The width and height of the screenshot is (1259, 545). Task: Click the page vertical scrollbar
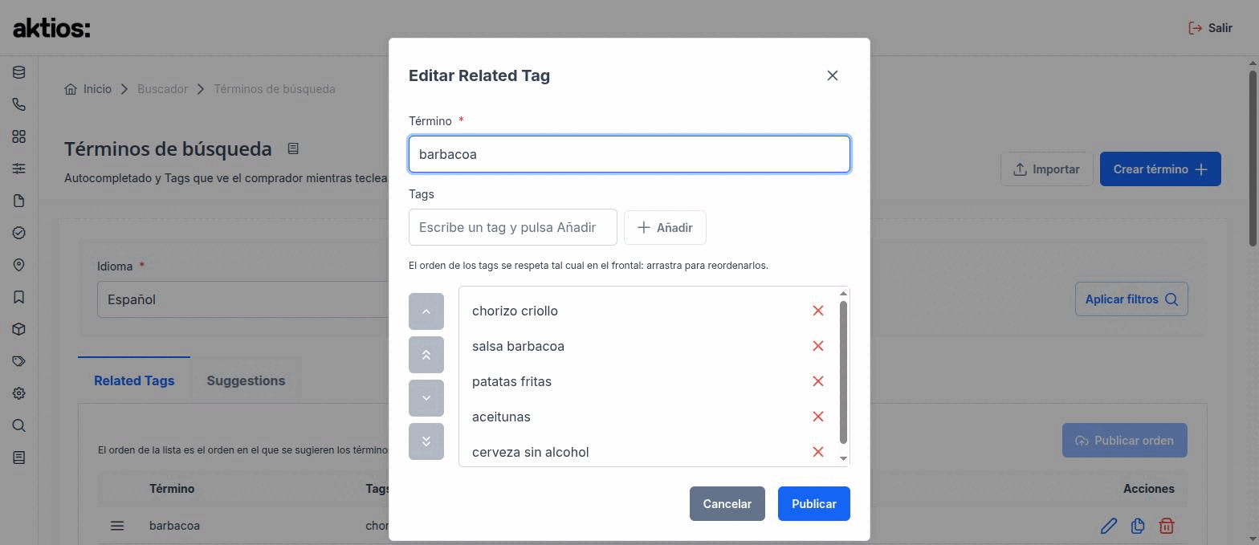pos(1253,159)
